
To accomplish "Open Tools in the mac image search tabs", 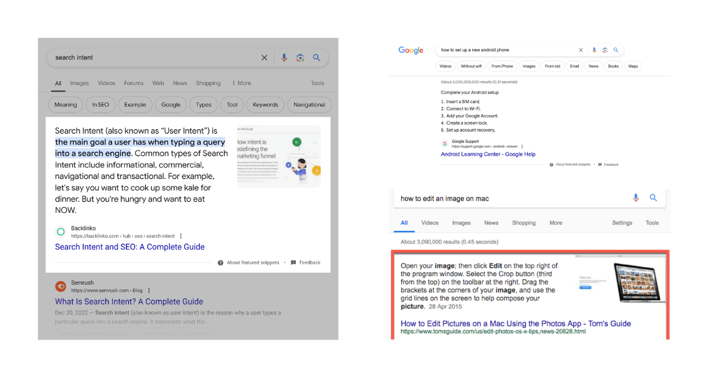I will coord(653,223).
